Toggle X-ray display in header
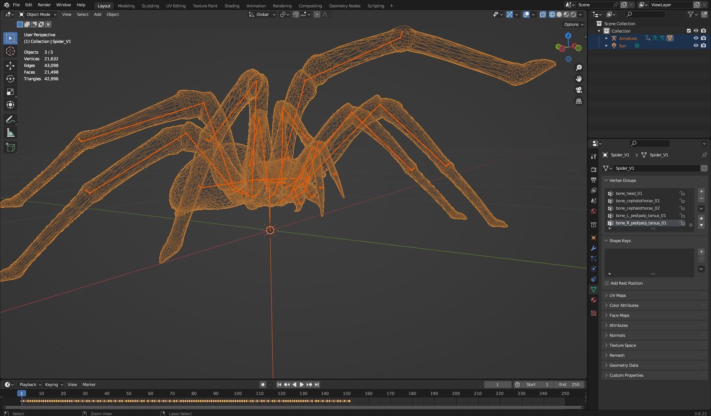Image resolution: width=711 pixels, height=416 pixels. coord(543,14)
